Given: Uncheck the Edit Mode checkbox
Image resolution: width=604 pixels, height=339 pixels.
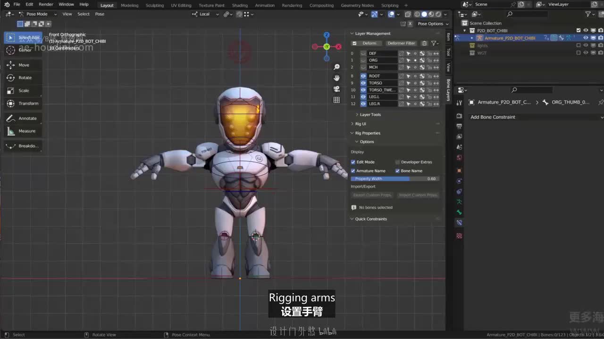Looking at the screenshot, I should click(x=353, y=162).
